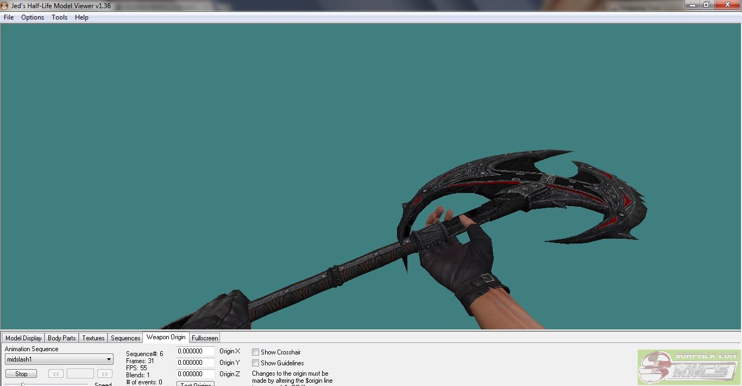Click the Origin Y value field
Image resolution: width=742 pixels, height=386 pixels.
pos(196,363)
